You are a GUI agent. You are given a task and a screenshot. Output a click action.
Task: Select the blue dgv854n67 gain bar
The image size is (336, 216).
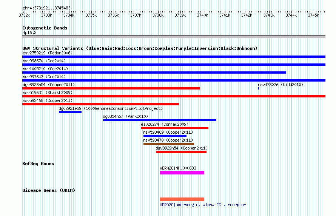coord(160,120)
